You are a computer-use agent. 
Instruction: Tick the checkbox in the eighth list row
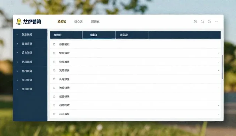[x=54, y=105]
